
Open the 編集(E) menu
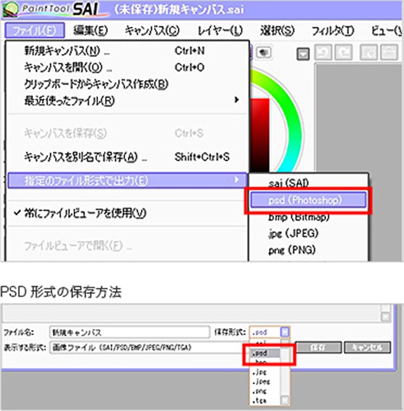[x=90, y=30]
